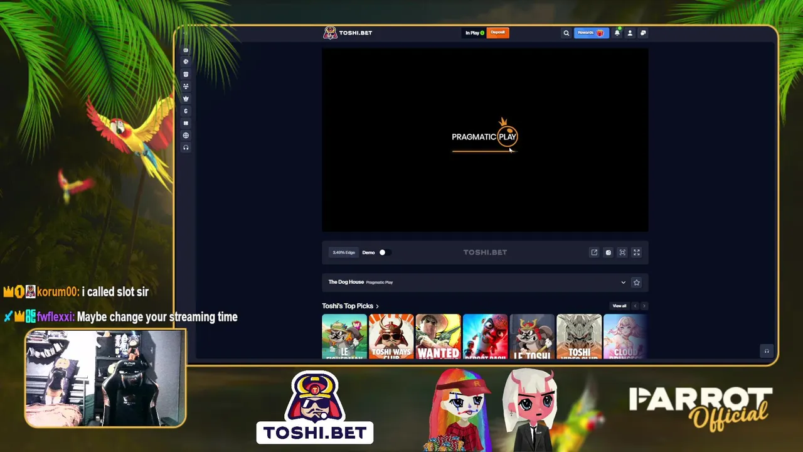Click the Pragmatic Play loading game area
This screenshot has width=803, height=452.
tap(485, 140)
